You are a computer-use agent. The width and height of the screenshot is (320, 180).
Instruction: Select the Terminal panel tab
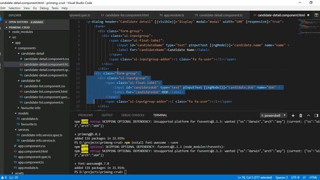(x=160, y=115)
